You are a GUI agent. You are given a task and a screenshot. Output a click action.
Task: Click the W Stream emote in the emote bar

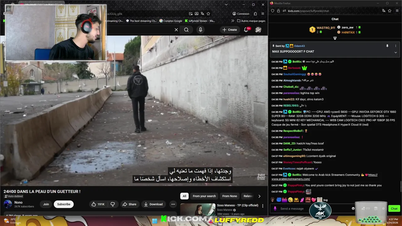pos(296,200)
